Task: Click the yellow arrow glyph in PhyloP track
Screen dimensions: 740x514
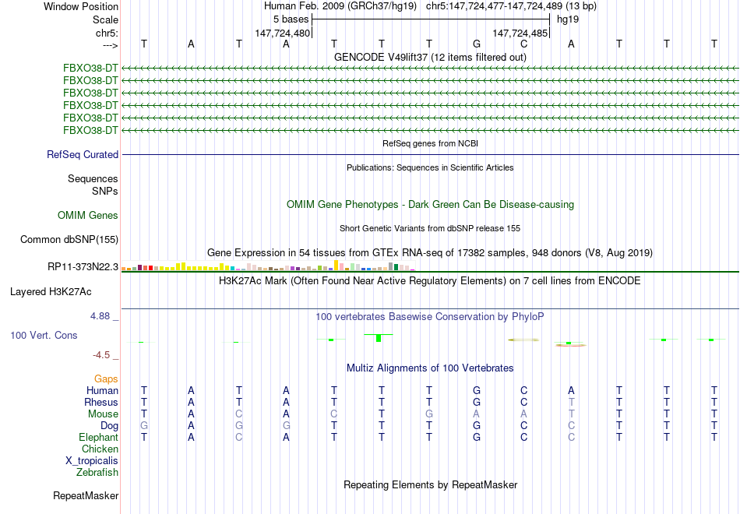Action: 523,340
